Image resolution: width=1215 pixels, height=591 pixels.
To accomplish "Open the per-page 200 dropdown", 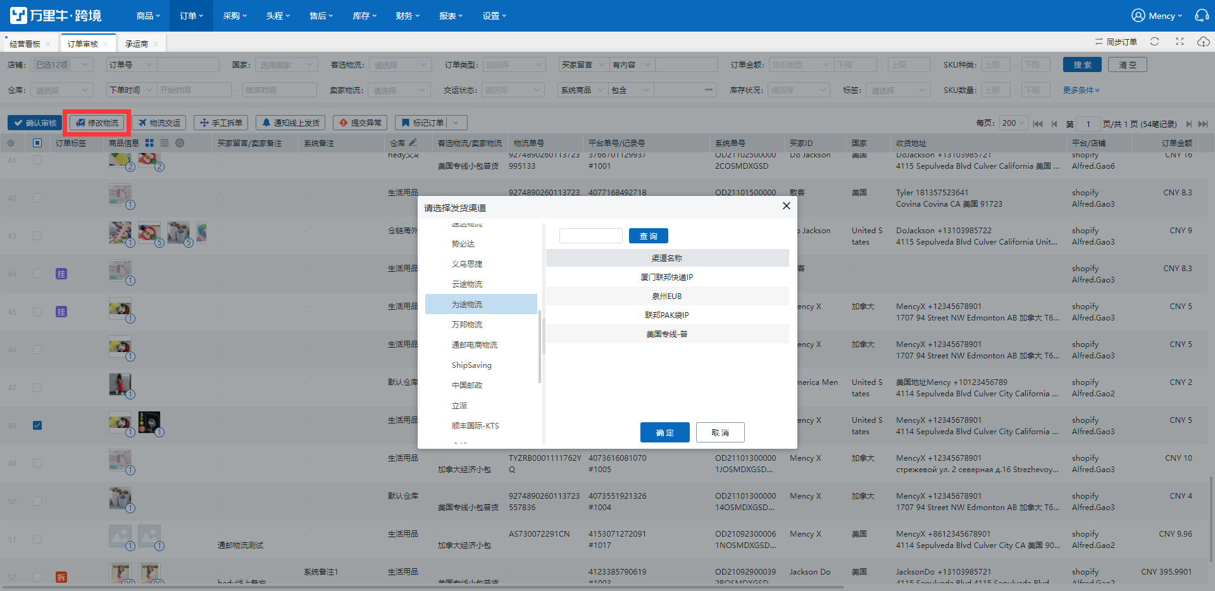I will pyautogui.click(x=1014, y=123).
